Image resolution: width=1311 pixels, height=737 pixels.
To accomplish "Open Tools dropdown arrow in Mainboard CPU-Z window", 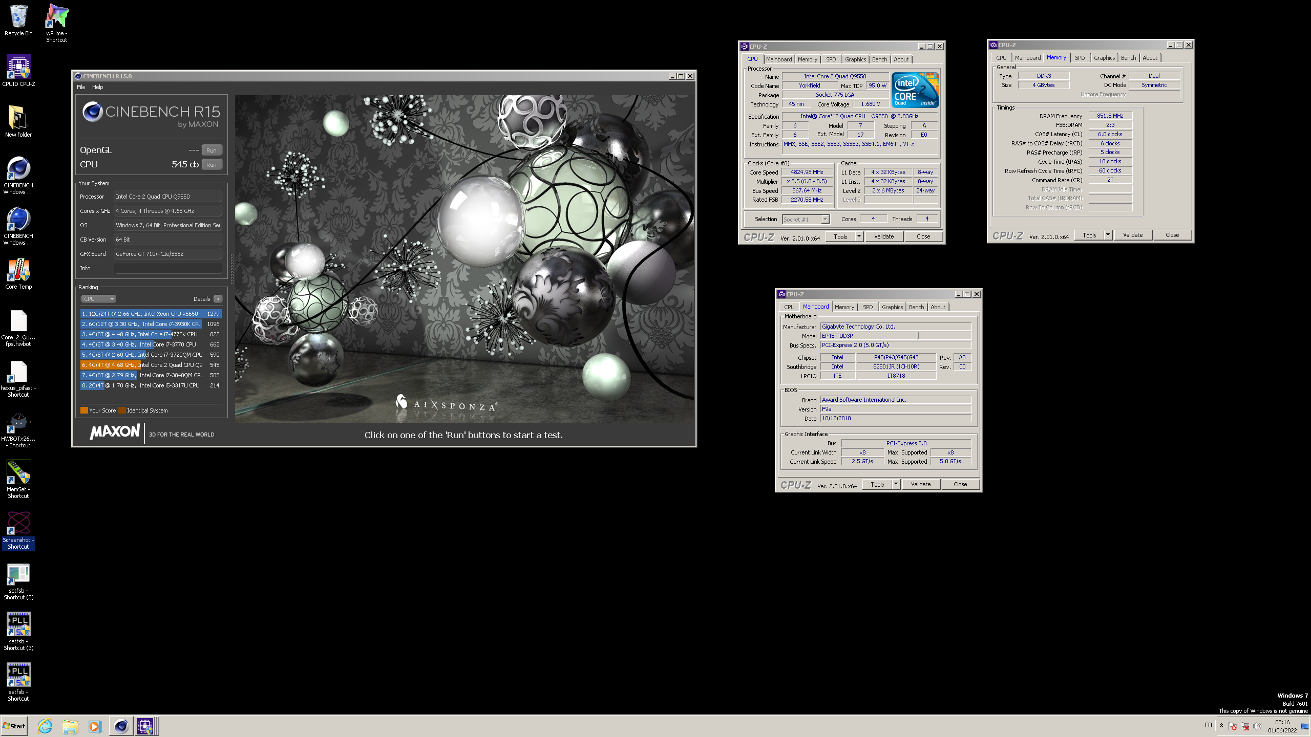I will click(x=896, y=484).
